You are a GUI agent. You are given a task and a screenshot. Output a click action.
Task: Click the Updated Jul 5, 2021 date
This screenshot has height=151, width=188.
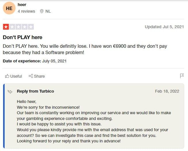point(164,27)
